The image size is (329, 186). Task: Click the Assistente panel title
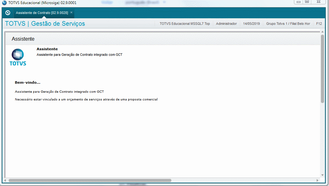click(23, 39)
